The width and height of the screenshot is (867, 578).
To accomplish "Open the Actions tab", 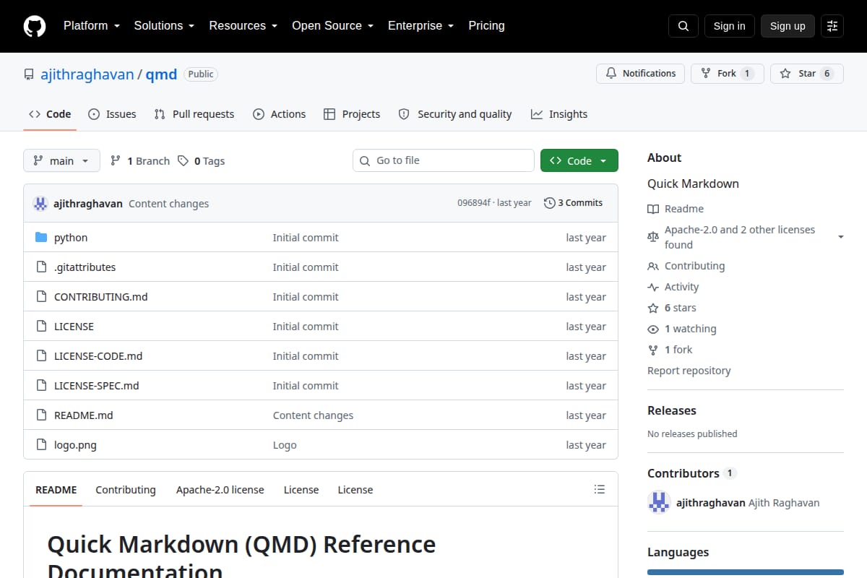I will (x=279, y=114).
